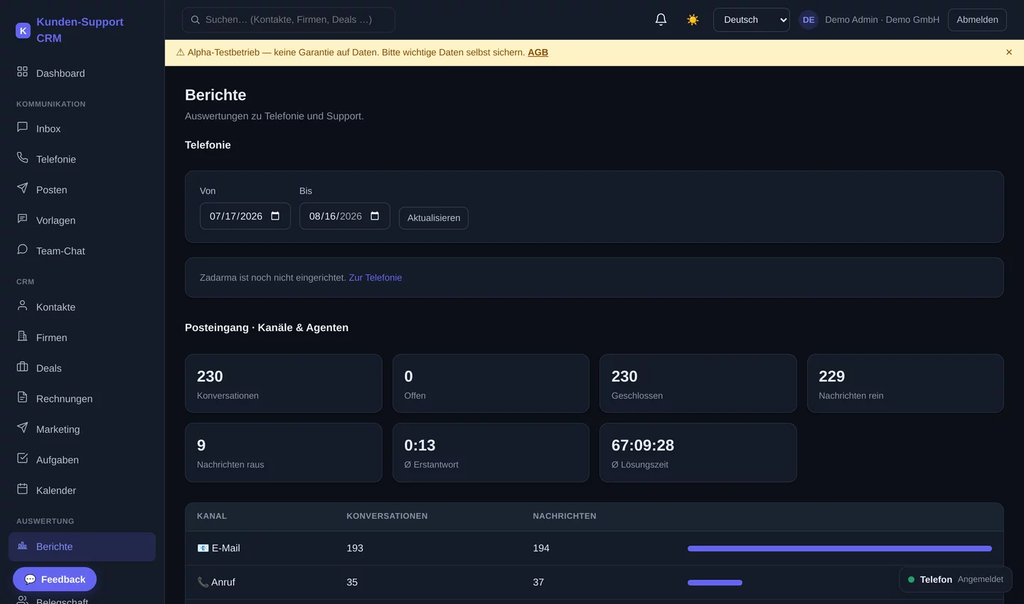
Task: Click the DE user avatar
Action: [x=809, y=20]
